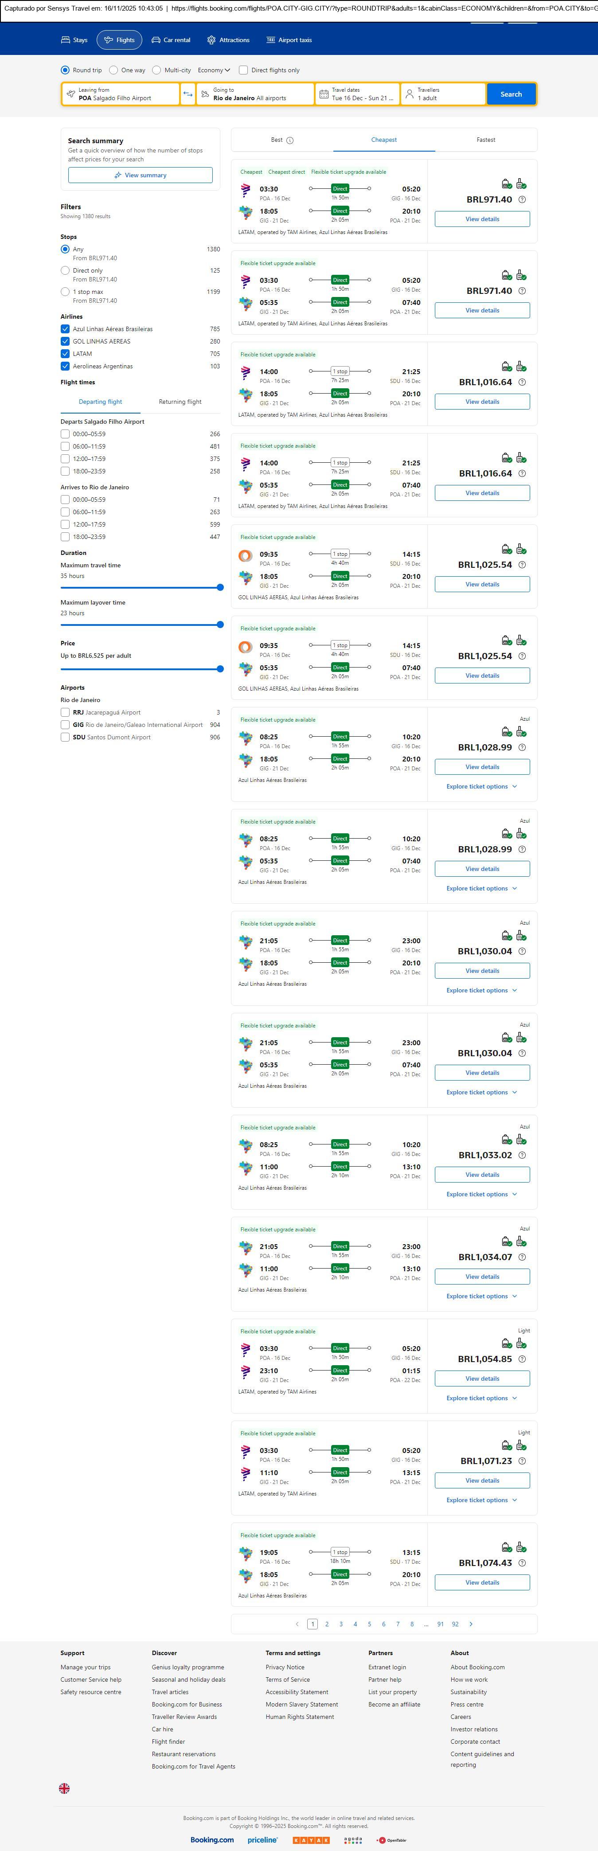Select the One way radio button
The image size is (598, 1851).
click(x=113, y=70)
